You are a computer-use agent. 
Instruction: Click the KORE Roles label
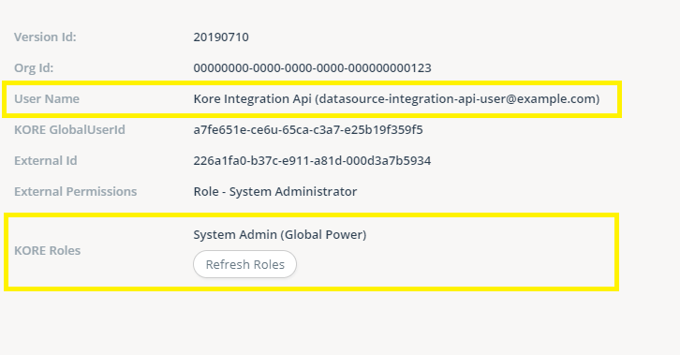click(47, 250)
